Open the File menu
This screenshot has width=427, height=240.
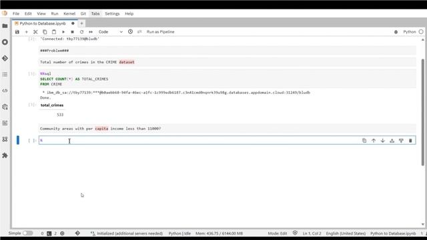16,13
